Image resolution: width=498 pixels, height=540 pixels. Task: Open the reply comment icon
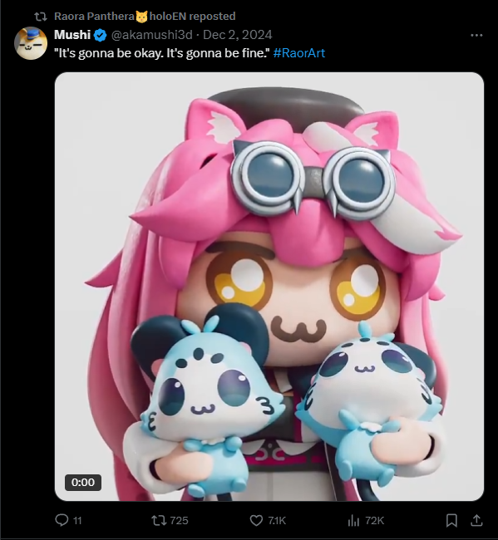[x=62, y=520]
